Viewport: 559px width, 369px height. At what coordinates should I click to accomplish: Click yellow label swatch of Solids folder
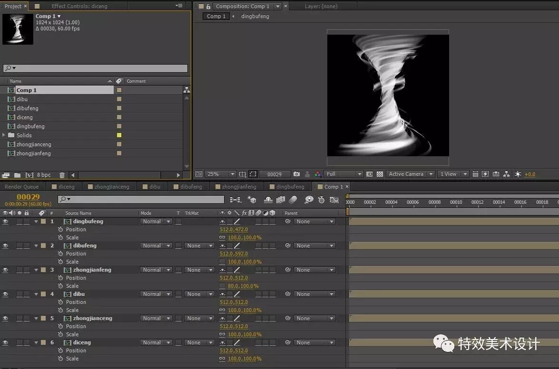[119, 135]
